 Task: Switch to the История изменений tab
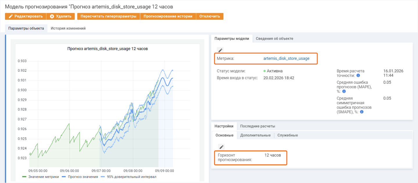point(68,28)
